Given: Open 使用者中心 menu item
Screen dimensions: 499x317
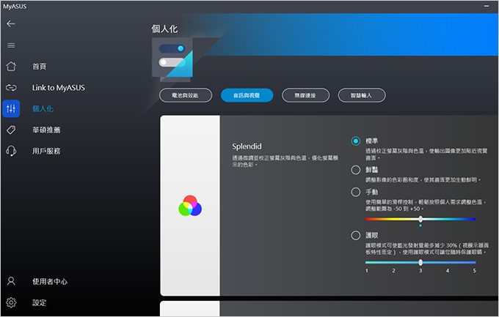Looking at the screenshot, I should (x=50, y=281).
